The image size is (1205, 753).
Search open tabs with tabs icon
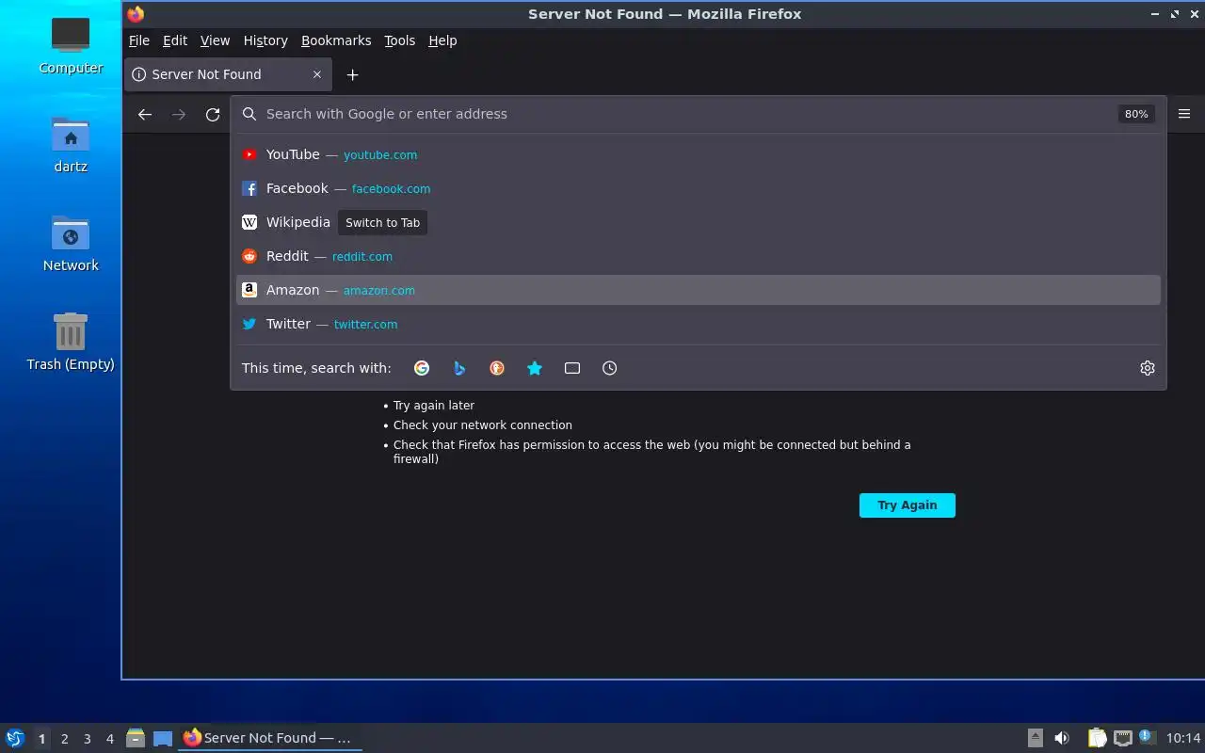pyautogui.click(x=572, y=368)
